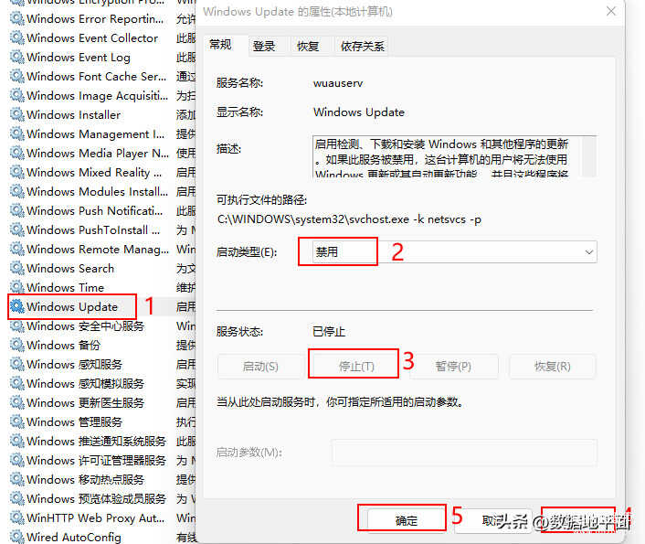
Task: Close the Windows Update properties dialog
Action: 610,12
